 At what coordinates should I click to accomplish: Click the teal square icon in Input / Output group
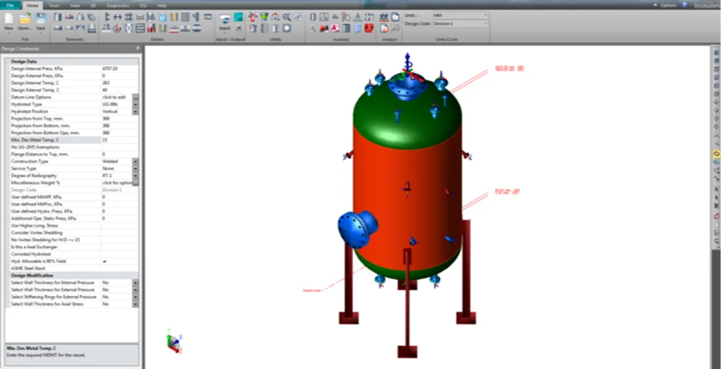coord(238,18)
